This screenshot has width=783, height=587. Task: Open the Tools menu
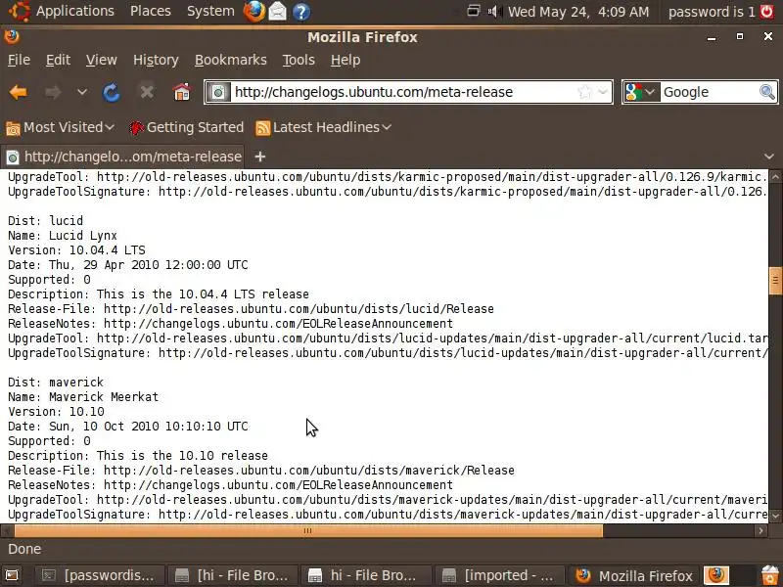pyautogui.click(x=299, y=60)
